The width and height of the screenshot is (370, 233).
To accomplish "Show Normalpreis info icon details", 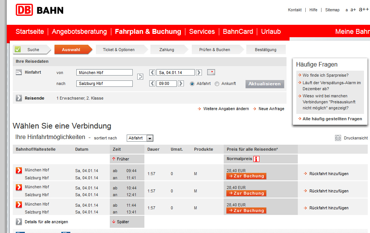I will 256,159.
